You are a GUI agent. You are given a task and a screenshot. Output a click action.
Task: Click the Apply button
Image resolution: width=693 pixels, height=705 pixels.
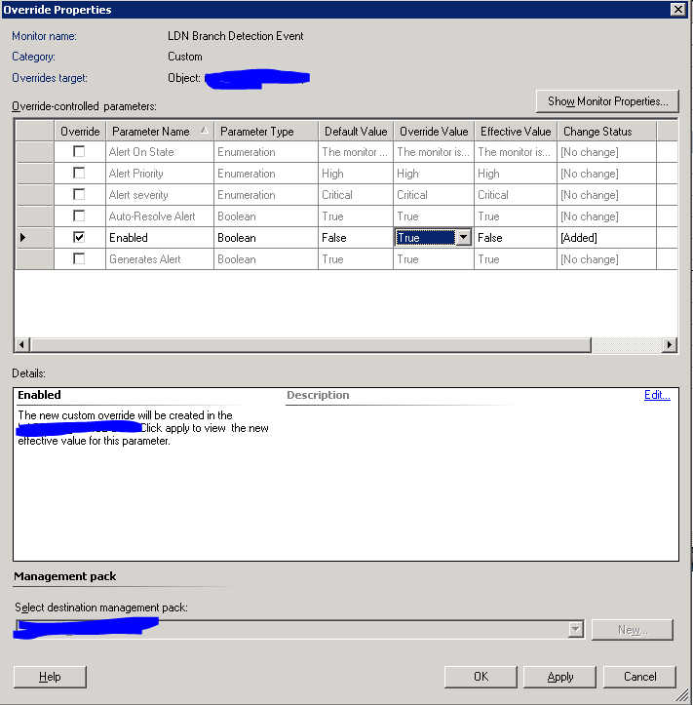[x=560, y=677]
